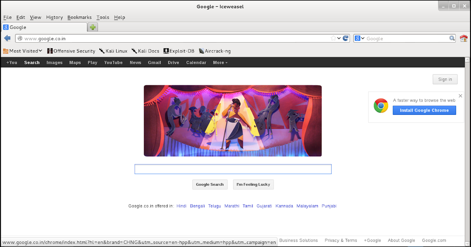Open the +Google footer link
Viewport: 471px width, 247px height.
point(372,240)
